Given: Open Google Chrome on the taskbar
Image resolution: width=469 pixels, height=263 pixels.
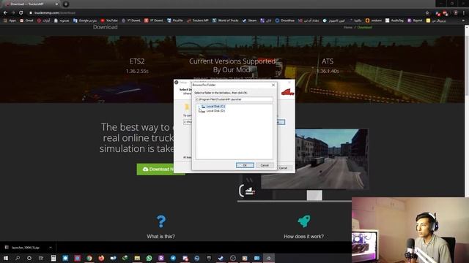Looking at the screenshot, I should tap(89, 258).
